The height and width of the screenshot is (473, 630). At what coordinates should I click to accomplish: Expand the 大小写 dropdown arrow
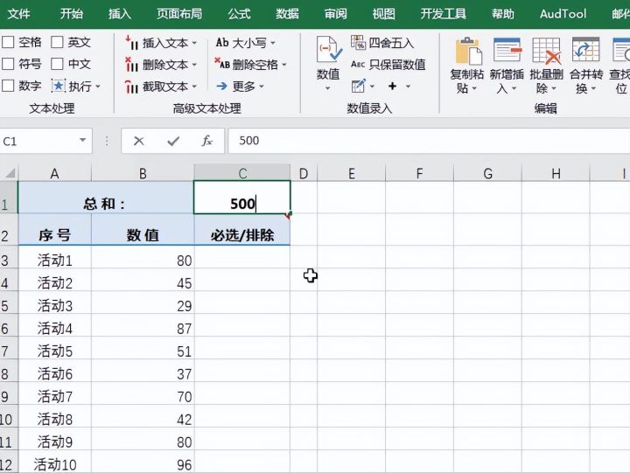coord(273,43)
